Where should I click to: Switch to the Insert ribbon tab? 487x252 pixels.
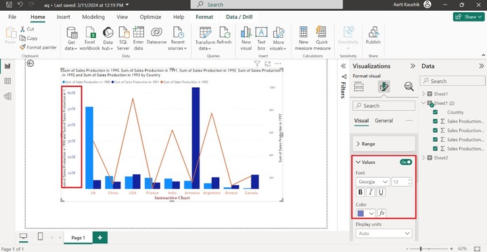click(x=64, y=17)
